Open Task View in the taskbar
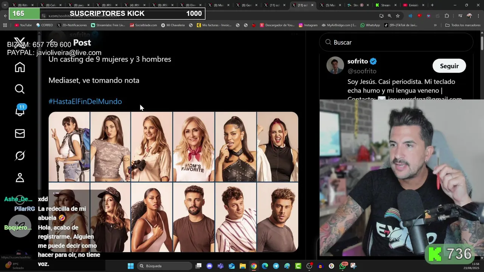The image size is (484, 272). point(199,266)
